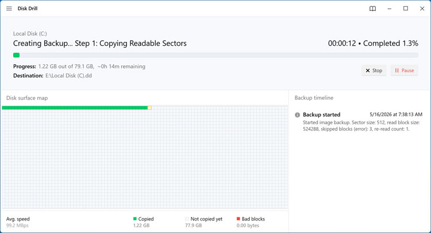Pause the backup process
The width and height of the screenshot is (431, 233).
pos(405,70)
